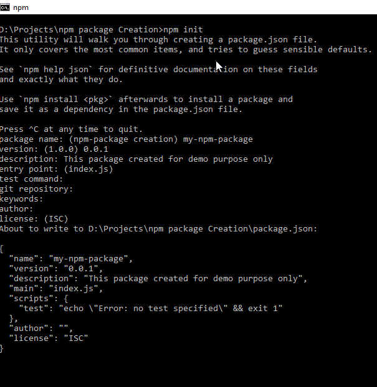
Task: Click the author prompt line
Action: point(16,209)
